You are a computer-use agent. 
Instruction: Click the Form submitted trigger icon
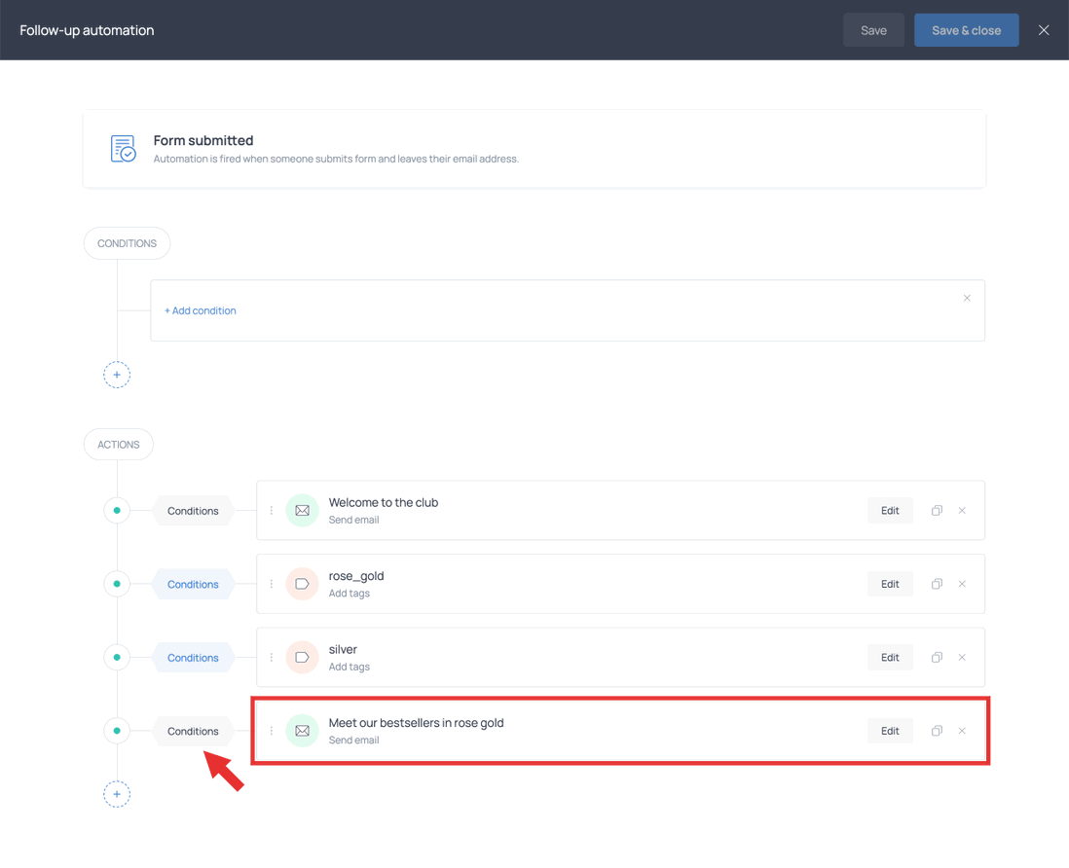[123, 148]
